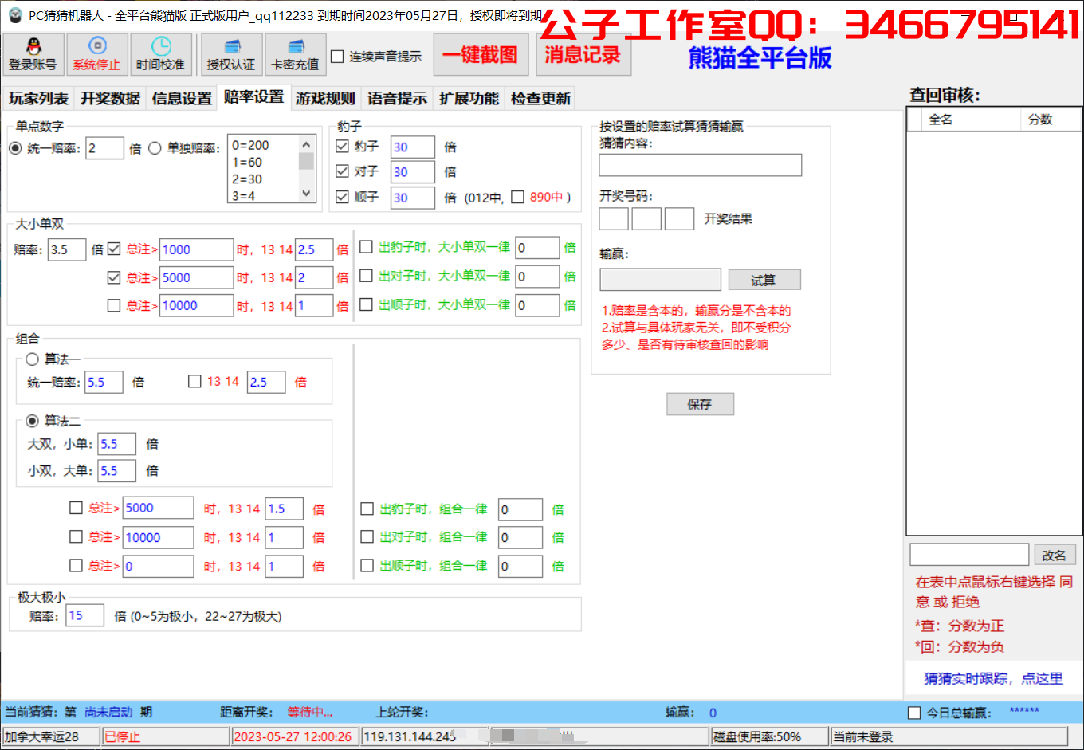This screenshot has height=750, width=1084.
Task: Toggle 总注>1000 checkbox in 大小单双
Action: click(x=114, y=249)
